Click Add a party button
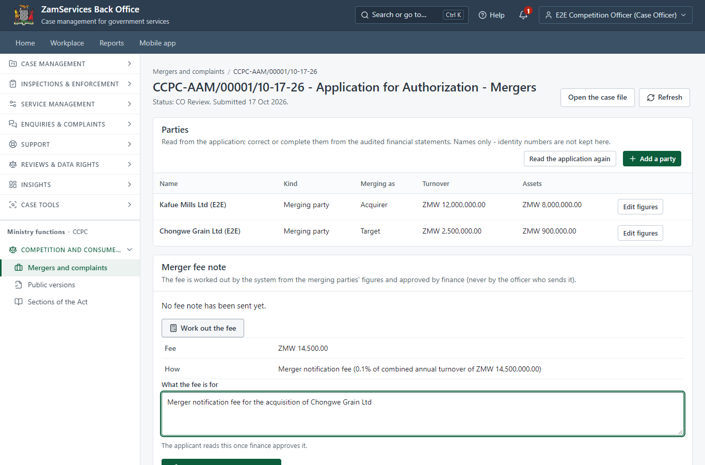 [652, 159]
